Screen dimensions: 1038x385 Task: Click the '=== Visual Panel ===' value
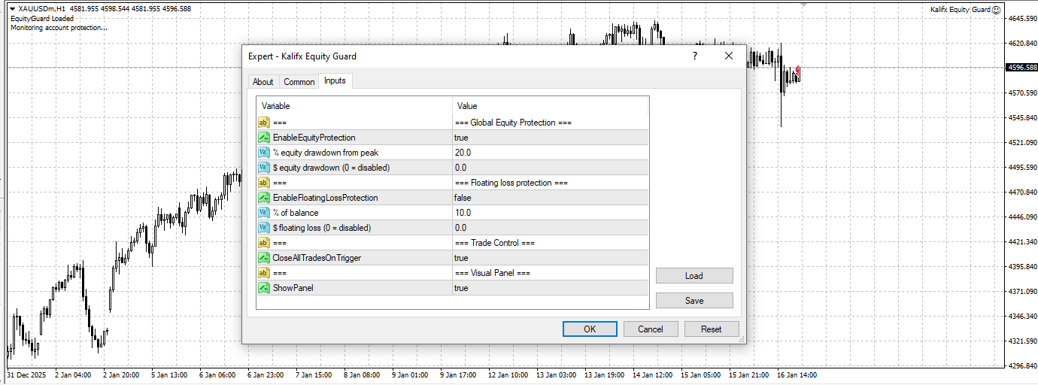(x=493, y=273)
